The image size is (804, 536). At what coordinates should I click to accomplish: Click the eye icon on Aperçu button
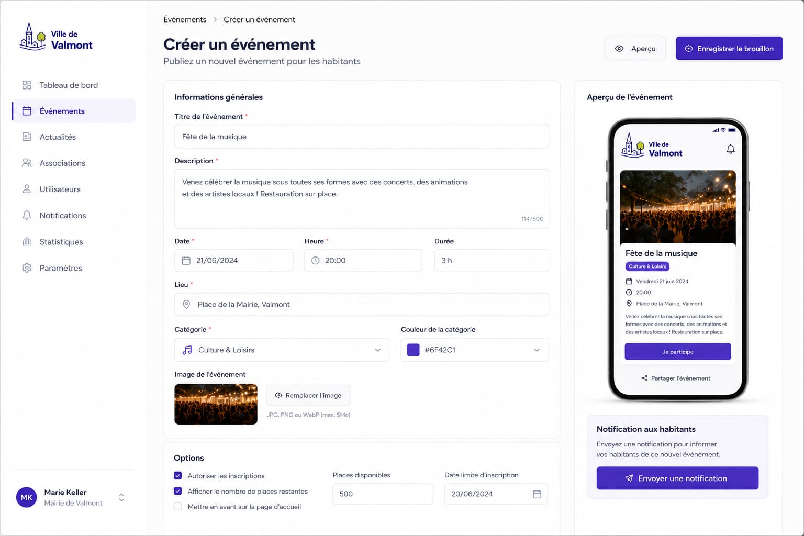(x=619, y=48)
